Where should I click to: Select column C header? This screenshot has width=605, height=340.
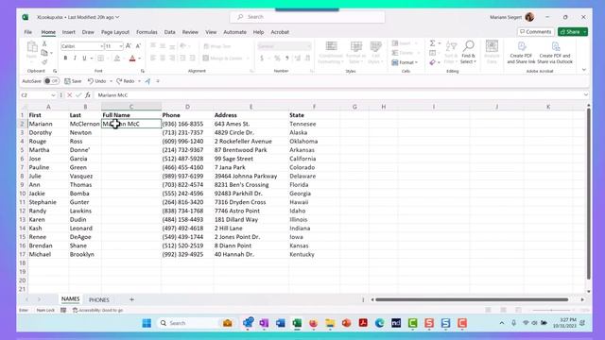(x=131, y=107)
